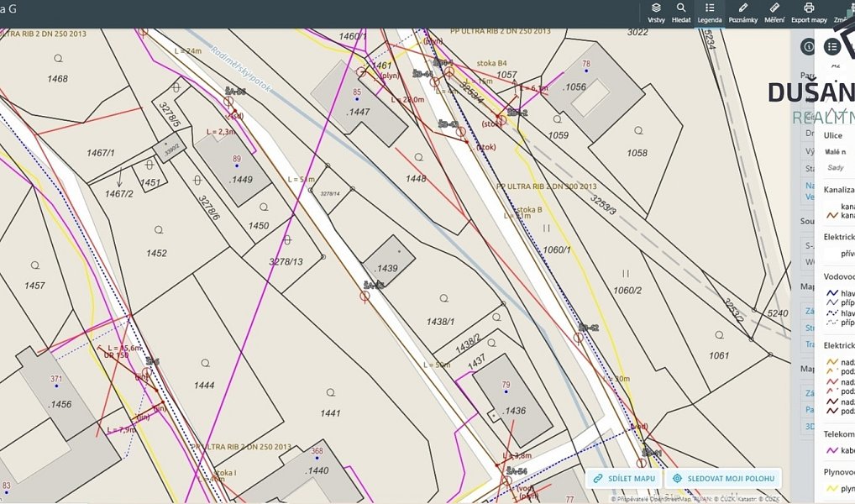
Task: Click parcel label 1452
Action: click(156, 253)
